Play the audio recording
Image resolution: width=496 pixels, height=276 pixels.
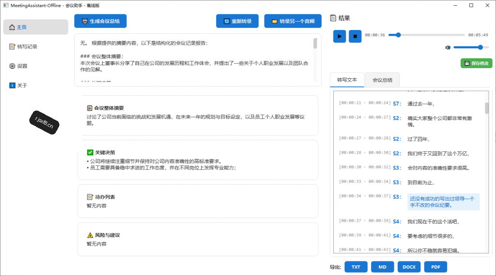340,36
